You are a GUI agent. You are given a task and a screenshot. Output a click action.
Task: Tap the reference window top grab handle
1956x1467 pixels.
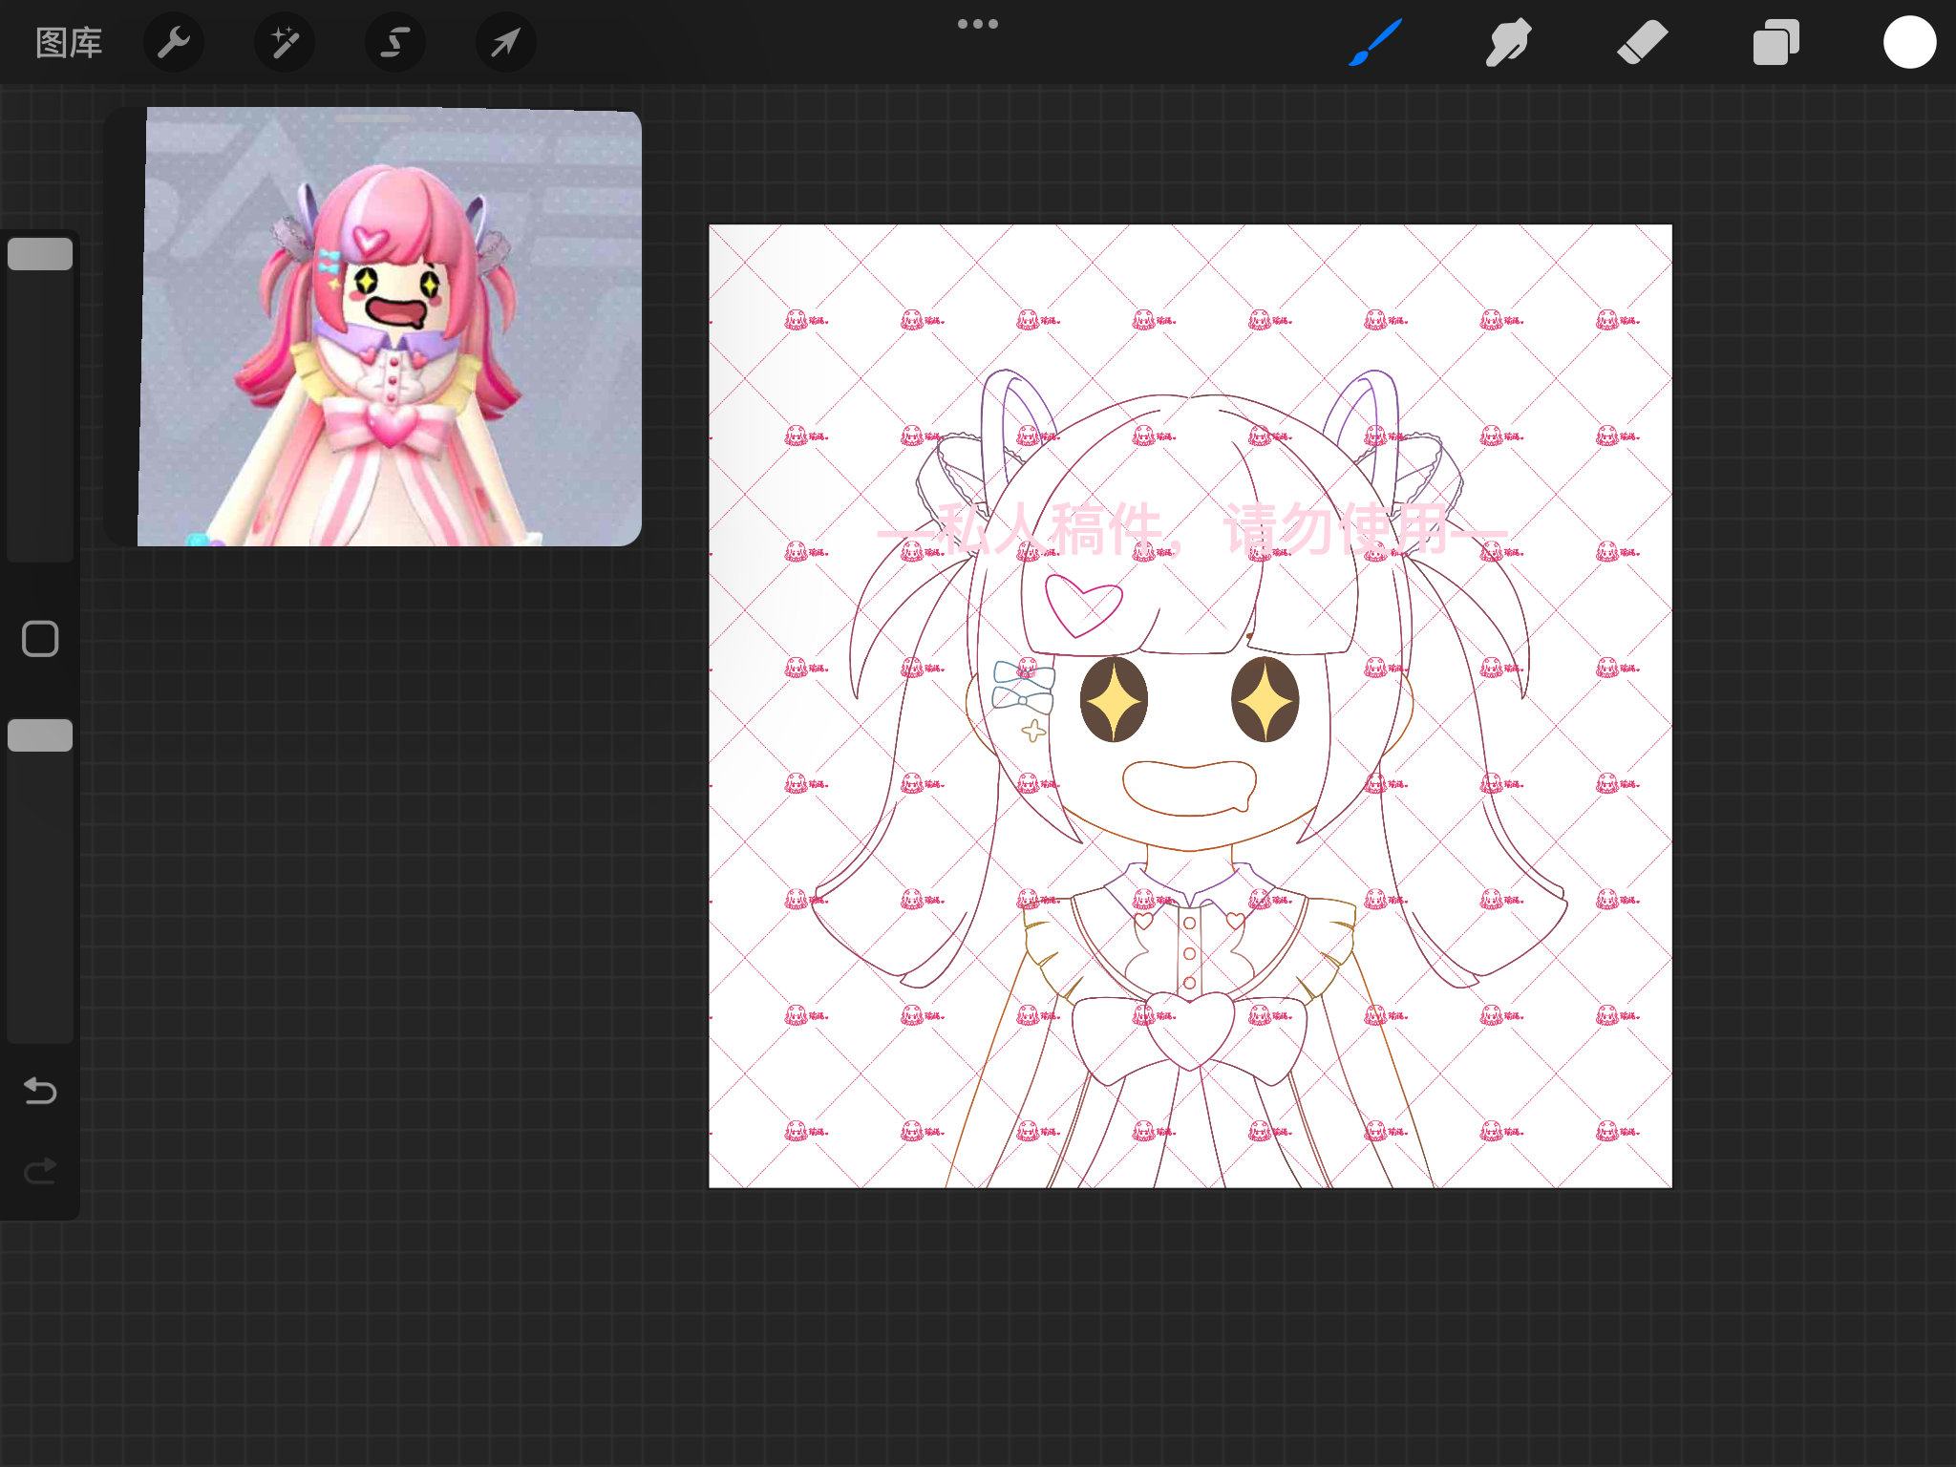373,118
